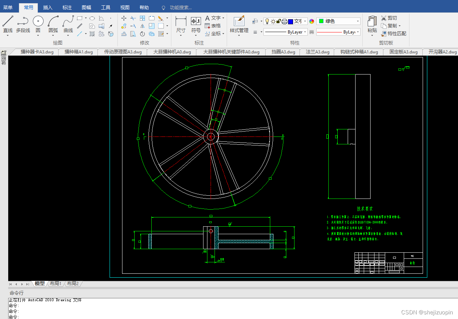Click the color wheel icon
This screenshot has width=458, height=319.
(312, 21)
